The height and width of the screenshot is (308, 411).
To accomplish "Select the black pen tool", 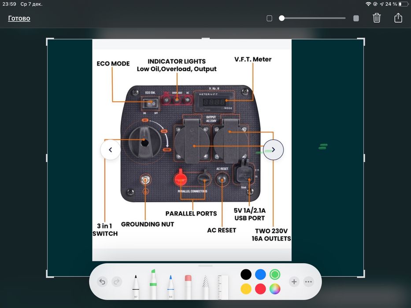I will pyautogui.click(x=136, y=286).
